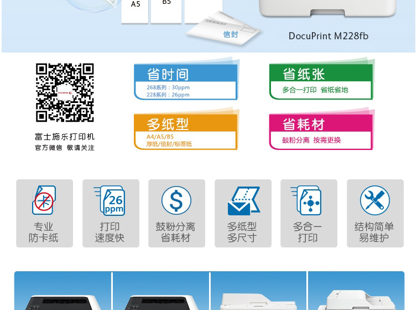Click the N-in-1 print icon (多合一打印)
The image size is (417, 310).
[x=306, y=200]
